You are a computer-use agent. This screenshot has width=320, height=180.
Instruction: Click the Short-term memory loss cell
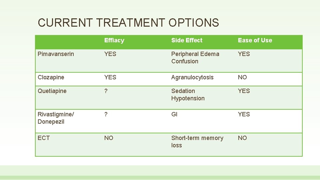[x=197, y=141]
